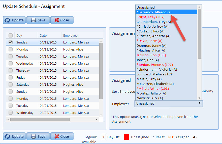Choose Lombard, Melissa (102) in employee list
Viewport: 222px width, 144px height.
155,74
